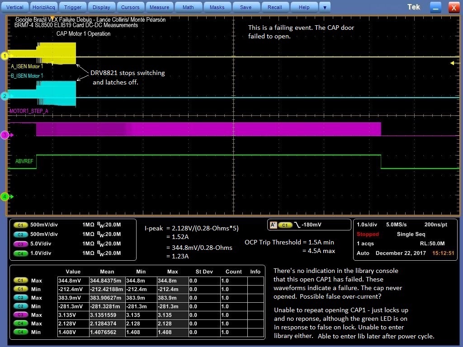
Task: Click the 200ns/pt resolution readout
Action: [x=435, y=225]
